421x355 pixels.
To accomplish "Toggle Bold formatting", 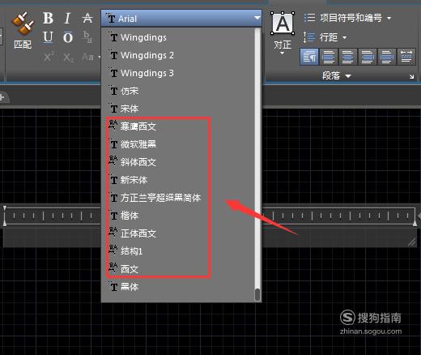I will (48, 19).
